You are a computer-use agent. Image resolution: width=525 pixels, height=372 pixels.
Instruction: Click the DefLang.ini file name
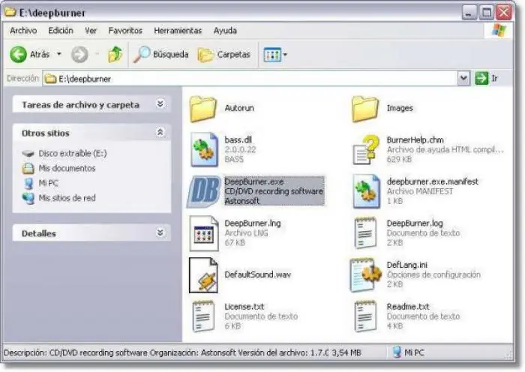(407, 265)
